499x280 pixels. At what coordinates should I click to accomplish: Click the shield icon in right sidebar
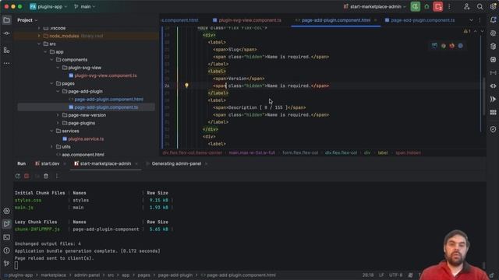pyautogui.click(x=493, y=129)
